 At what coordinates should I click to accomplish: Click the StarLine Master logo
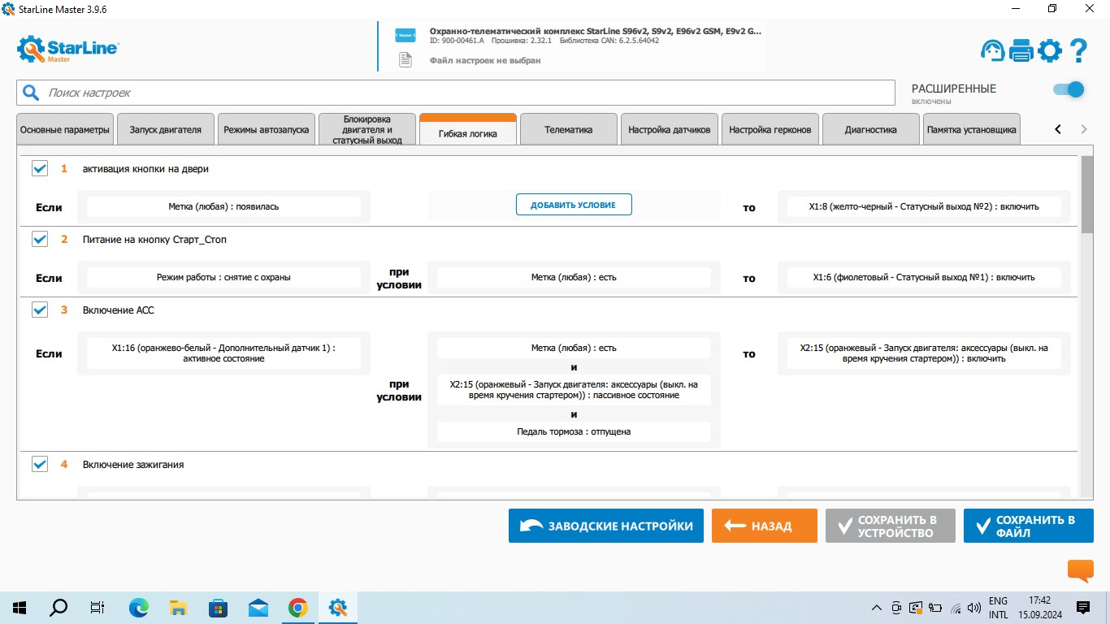pos(68,50)
